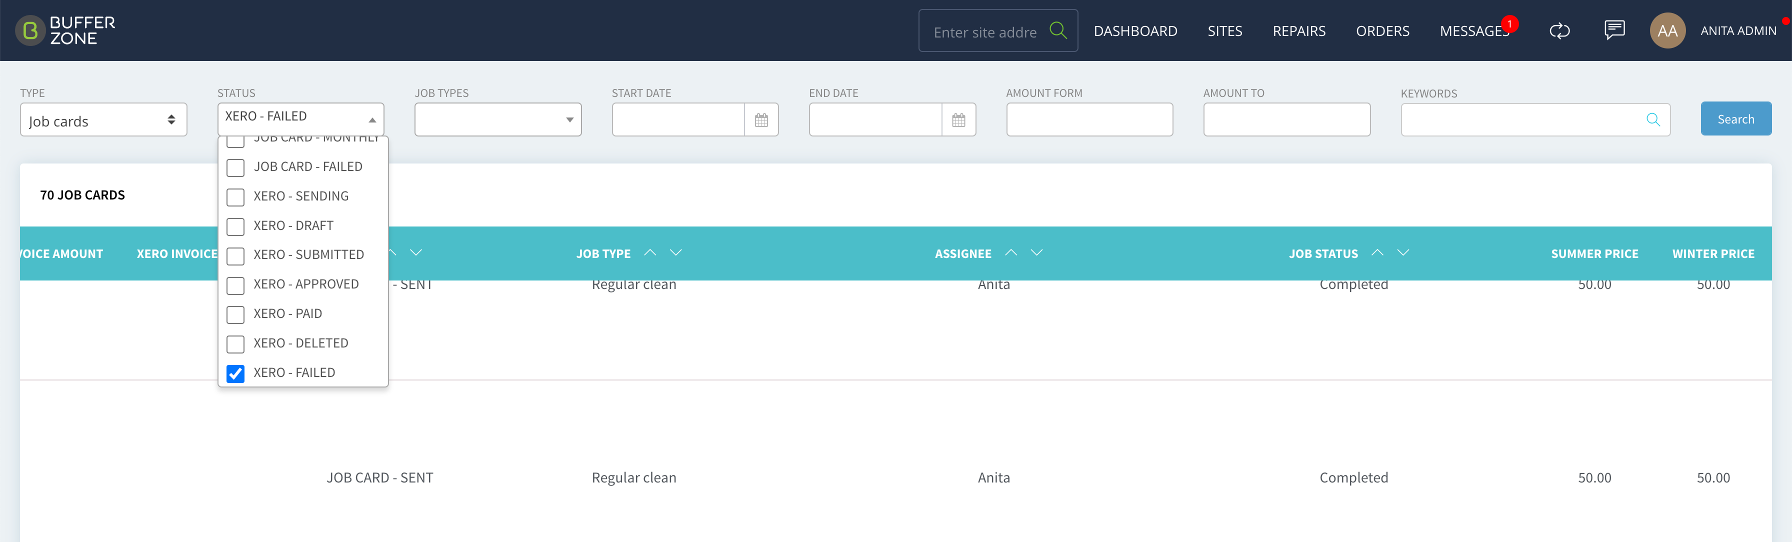Screen dimensions: 1792x542
Task: Sort Job Status descending arrow
Action: pos(1402,252)
